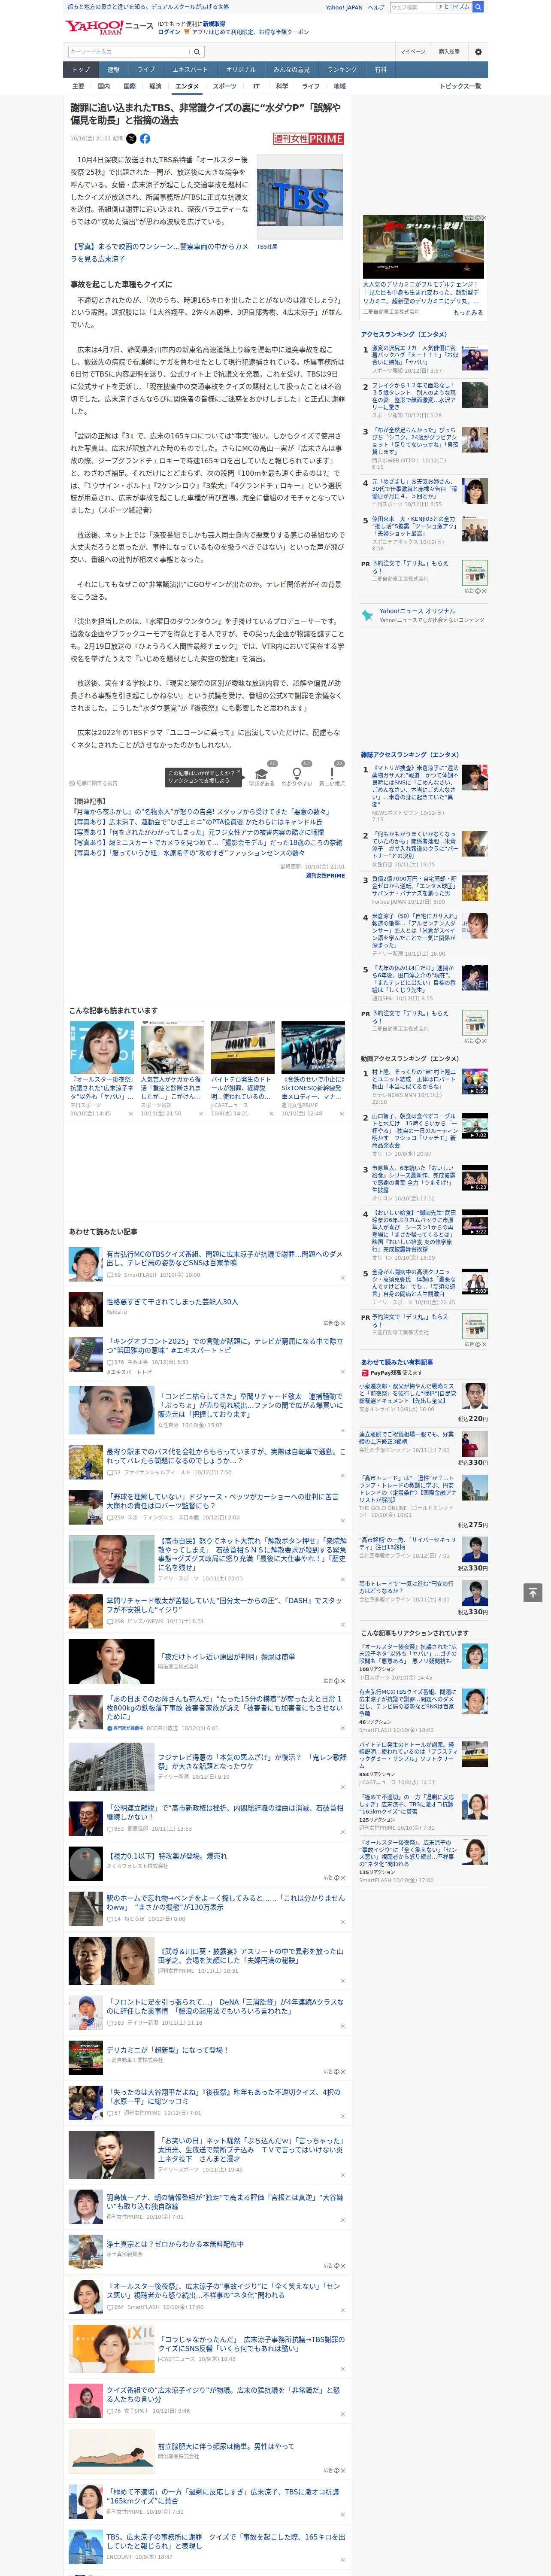Image resolution: width=551 pixels, height=2576 pixels.
Task: Open the スポーツ category
Action: pos(225,86)
